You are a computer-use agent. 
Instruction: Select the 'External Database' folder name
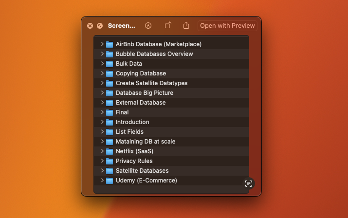[x=141, y=103]
